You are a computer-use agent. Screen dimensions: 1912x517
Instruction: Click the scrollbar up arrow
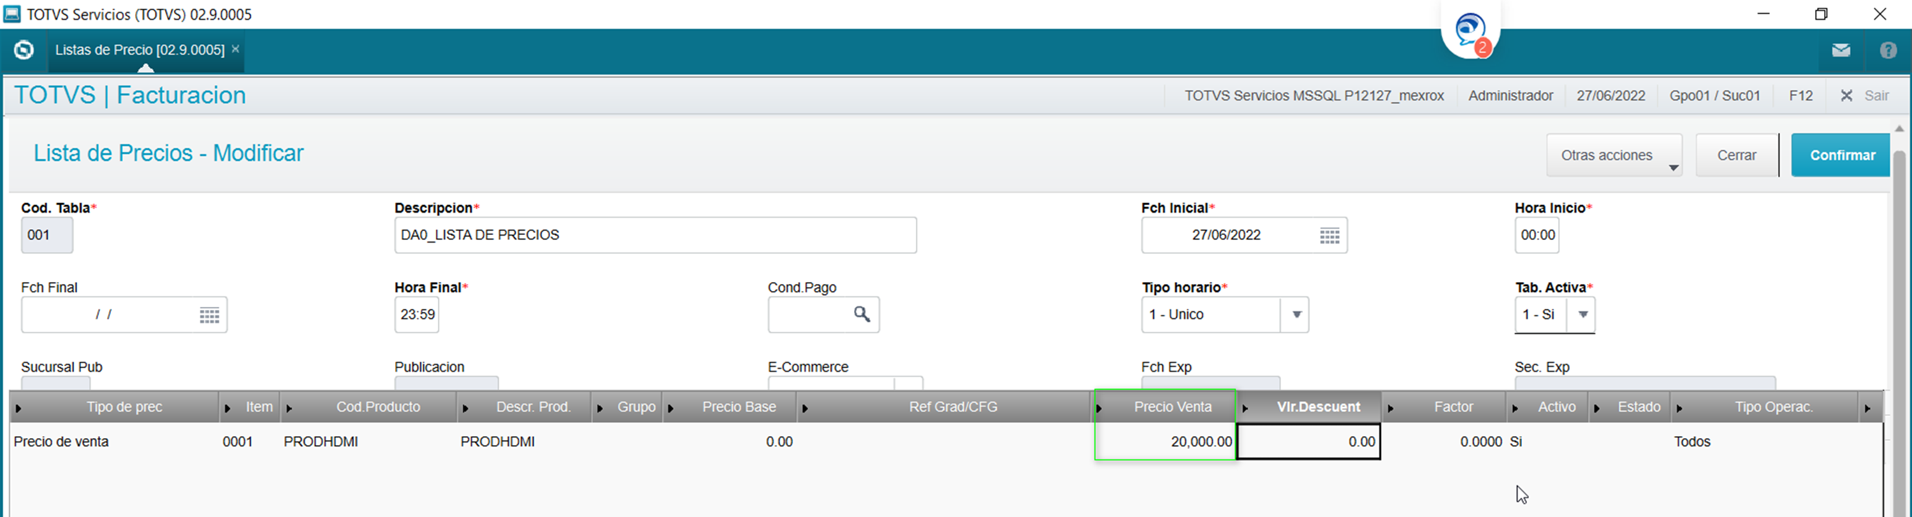tap(1899, 129)
